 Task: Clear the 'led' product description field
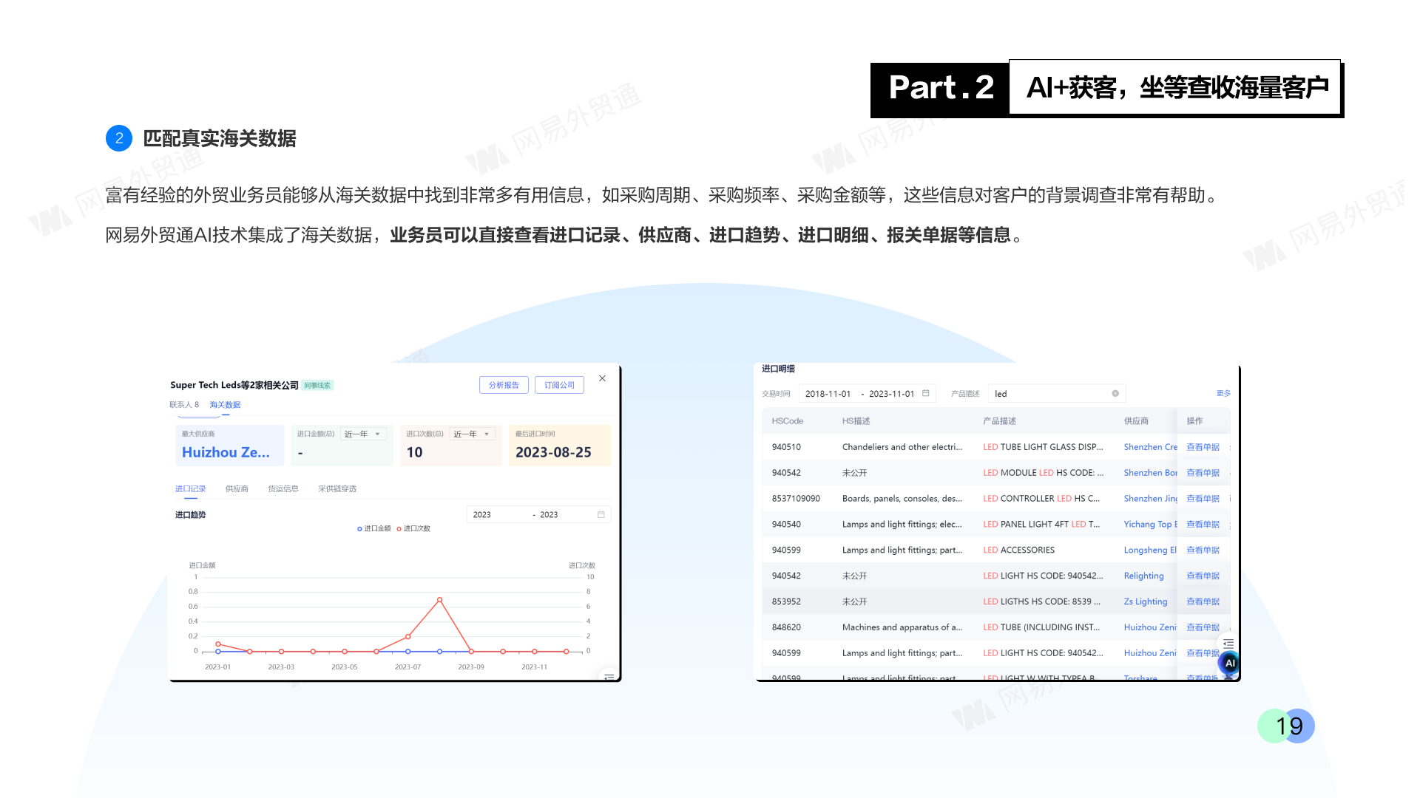[x=1115, y=394]
